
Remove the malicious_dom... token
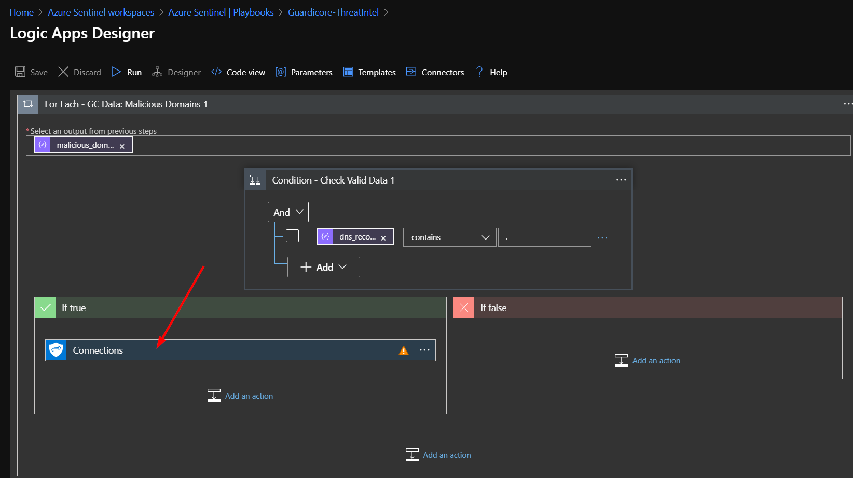tap(122, 146)
